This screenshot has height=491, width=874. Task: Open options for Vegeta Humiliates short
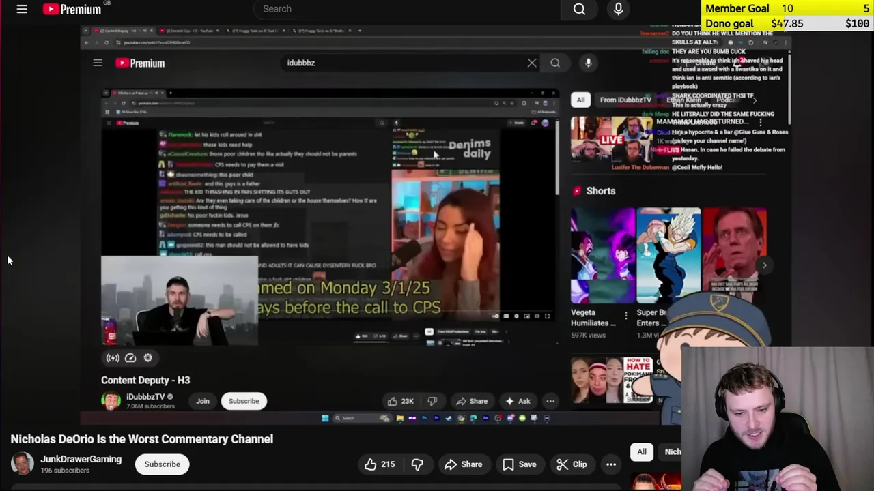coord(626,315)
